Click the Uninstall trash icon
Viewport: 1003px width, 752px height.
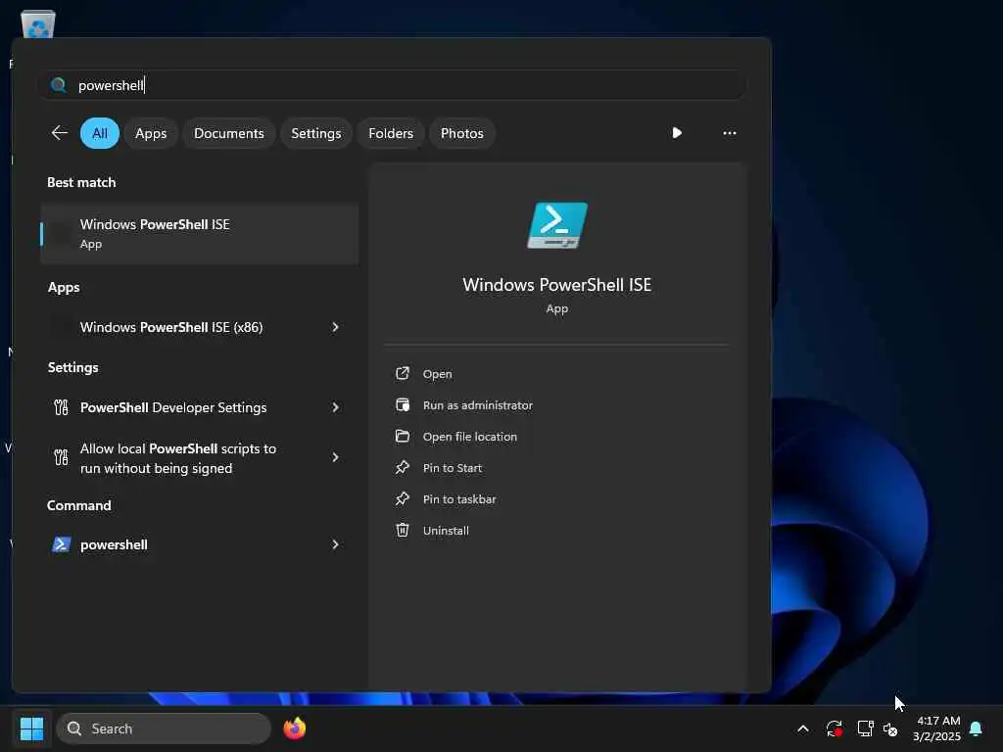point(403,530)
